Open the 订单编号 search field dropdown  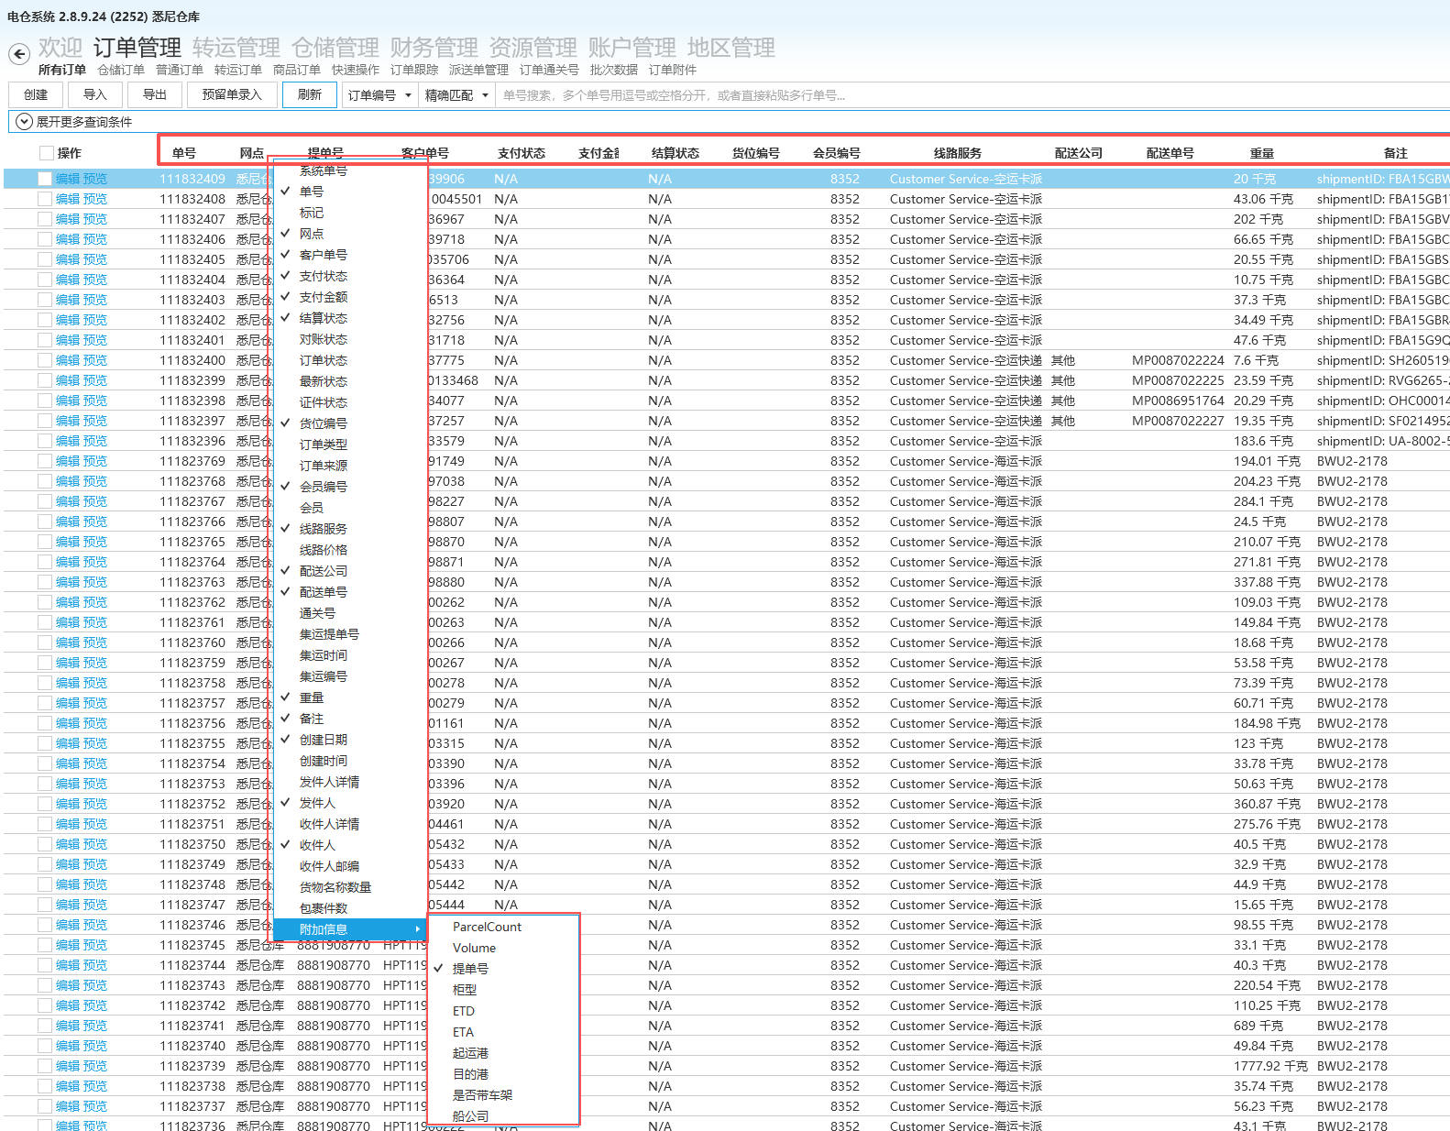click(379, 95)
